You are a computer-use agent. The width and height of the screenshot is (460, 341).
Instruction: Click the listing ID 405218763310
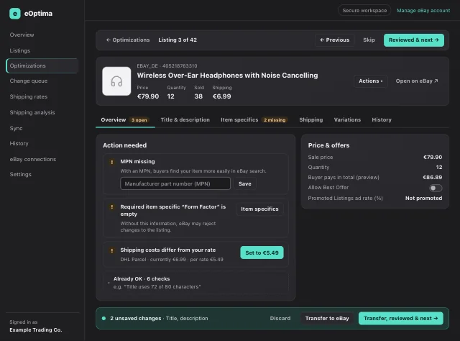[x=180, y=66]
